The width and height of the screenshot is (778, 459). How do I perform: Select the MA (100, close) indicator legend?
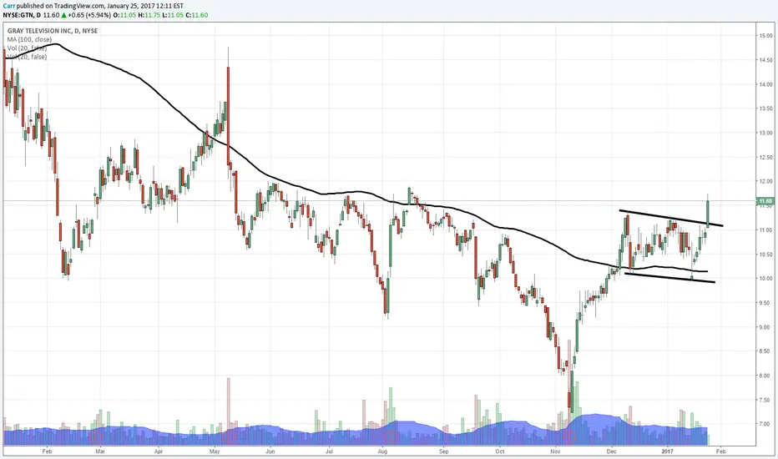(29, 40)
